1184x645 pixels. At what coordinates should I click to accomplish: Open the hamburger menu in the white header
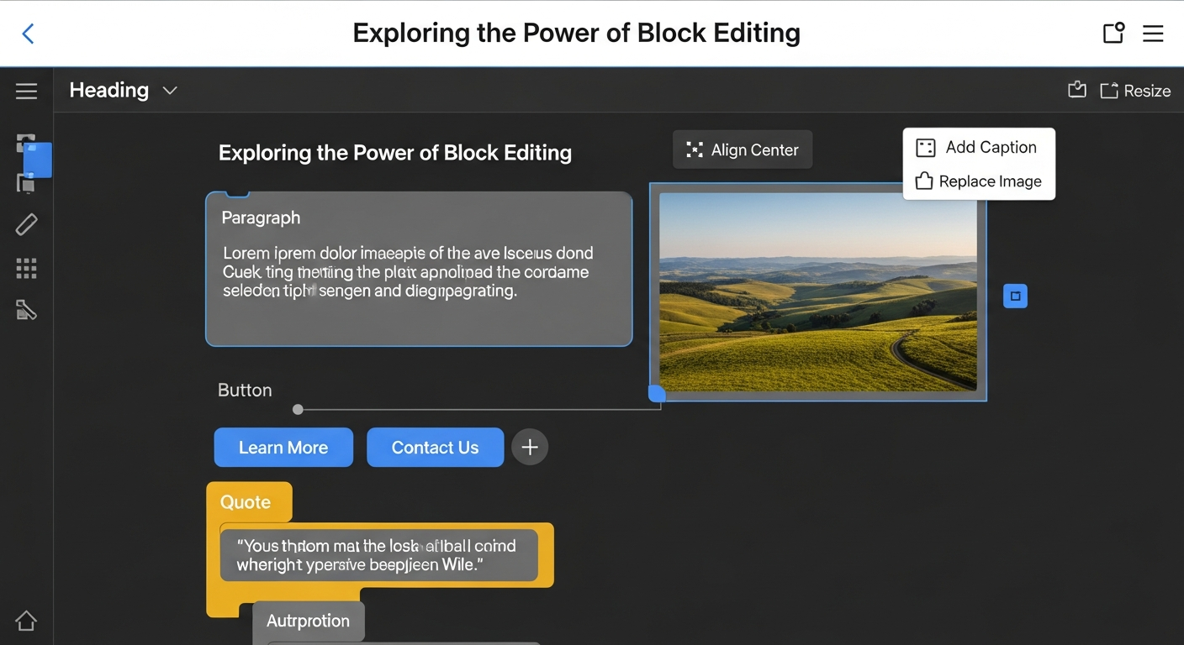(x=1153, y=34)
